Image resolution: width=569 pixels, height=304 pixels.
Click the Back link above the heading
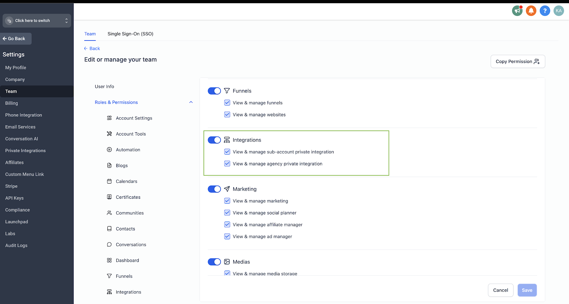tap(92, 48)
